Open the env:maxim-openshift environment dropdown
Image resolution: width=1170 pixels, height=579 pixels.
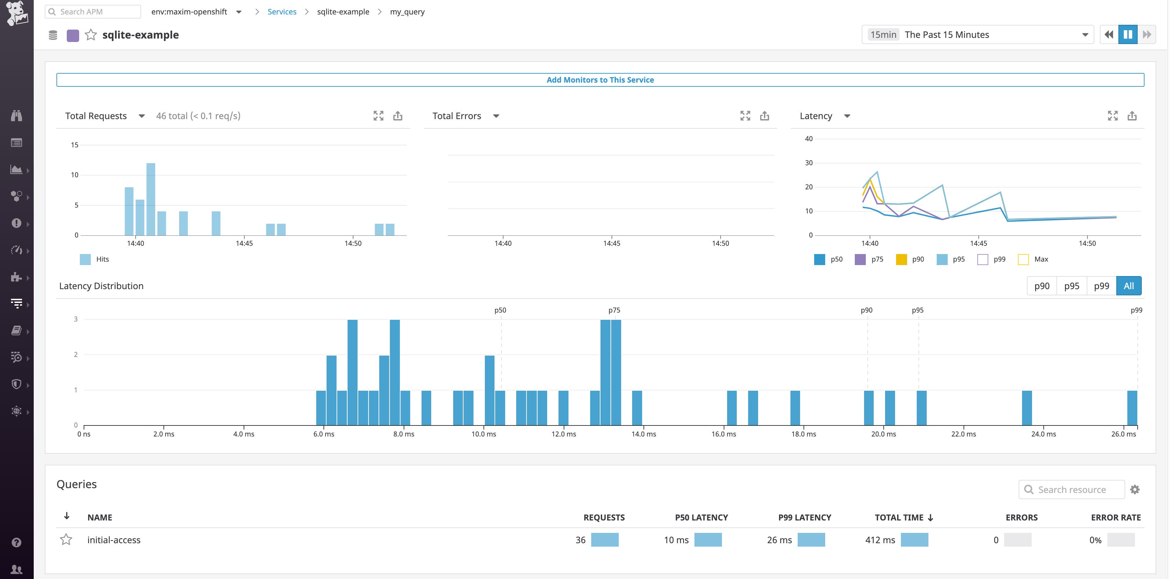tap(240, 11)
